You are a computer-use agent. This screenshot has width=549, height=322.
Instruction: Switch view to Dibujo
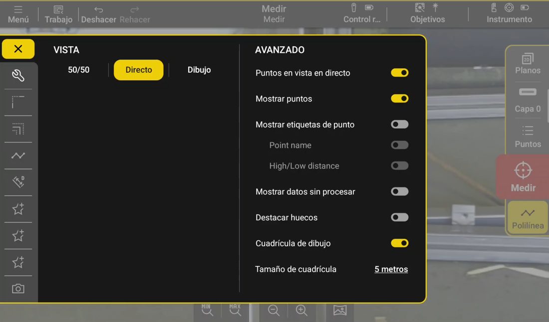[x=199, y=70]
